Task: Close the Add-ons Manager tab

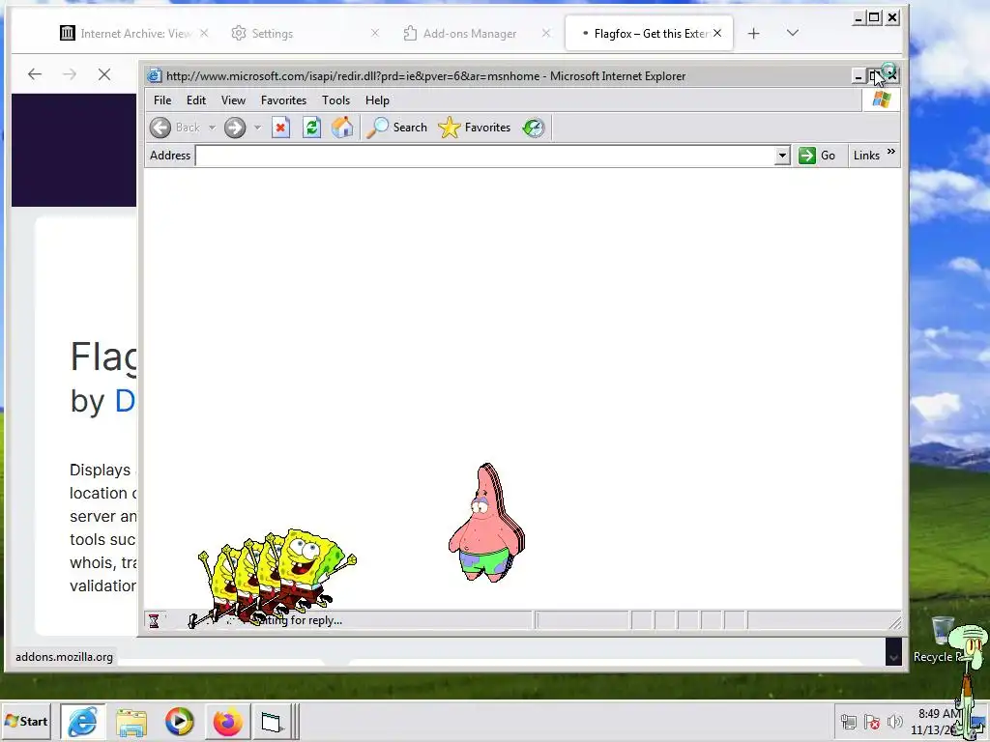Action: [x=546, y=34]
